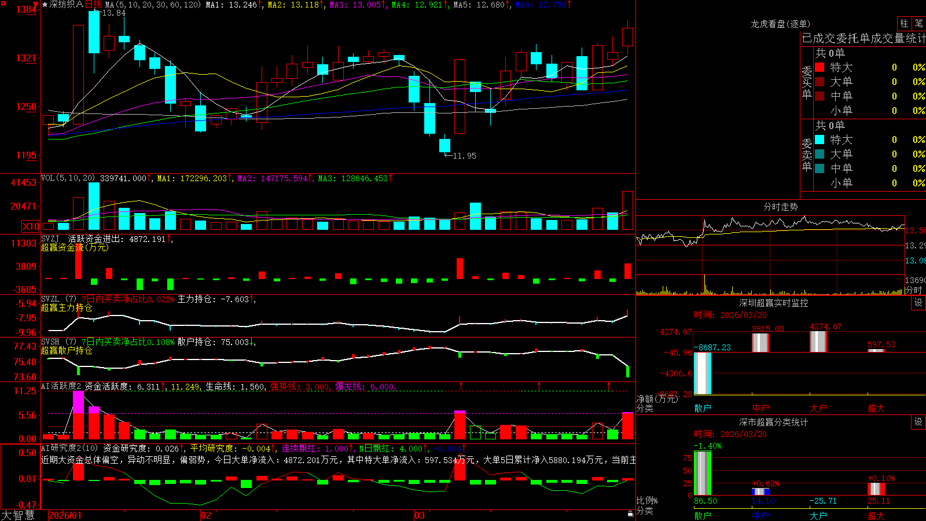This screenshot has width=926, height=521.
Task: Open the SVSH (7) indicator label
Action: [58, 342]
